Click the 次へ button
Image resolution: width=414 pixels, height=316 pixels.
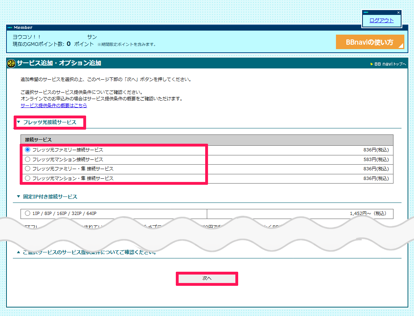click(x=207, y=279)
